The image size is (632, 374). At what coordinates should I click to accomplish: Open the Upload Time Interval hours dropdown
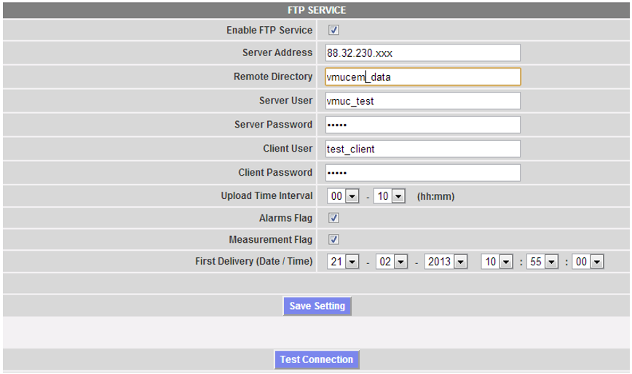tap(344, 197)
